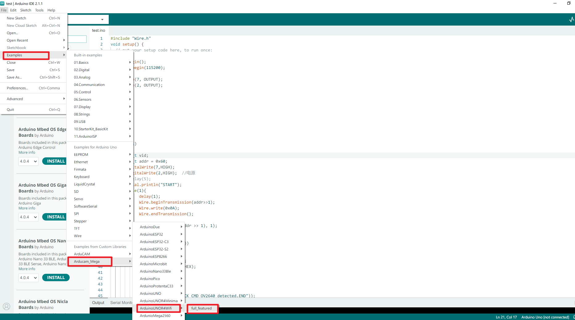Select Quit in File menu

pos(34,110)
